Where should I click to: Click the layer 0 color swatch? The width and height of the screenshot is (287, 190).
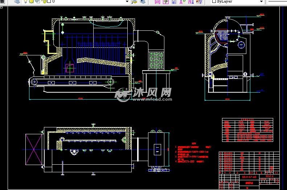click(49, 1)
